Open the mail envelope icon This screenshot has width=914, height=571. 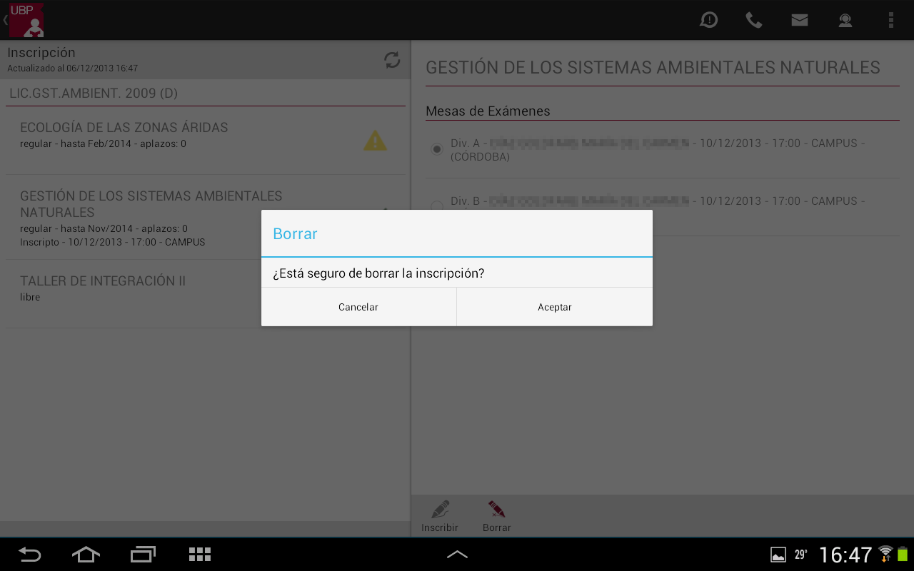800,20
